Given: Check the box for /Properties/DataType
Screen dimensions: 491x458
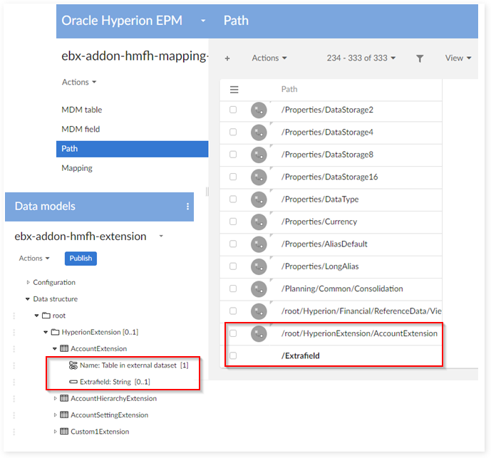Looking at the screenshot, I should 233,199.
